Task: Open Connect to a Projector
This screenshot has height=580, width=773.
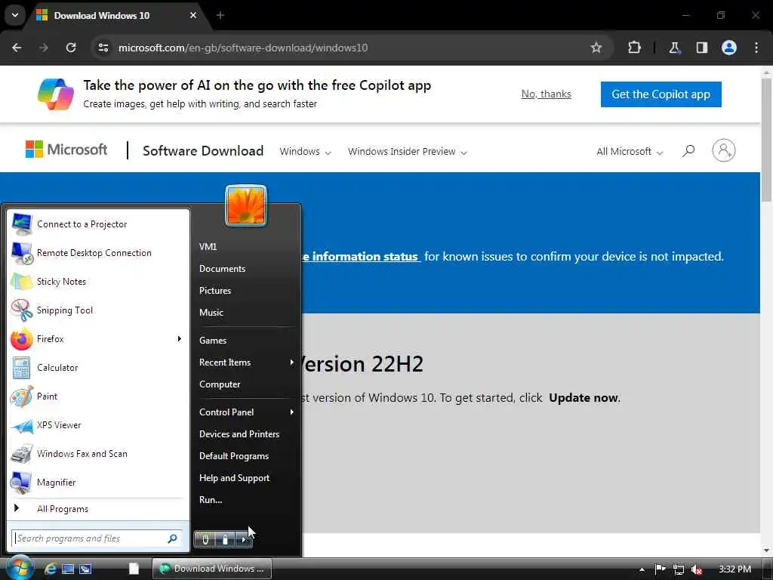Action: pyautogui.click(x=97, y=224)
